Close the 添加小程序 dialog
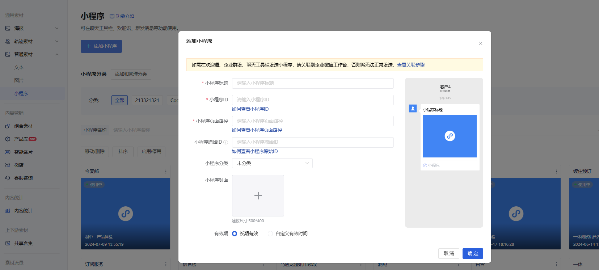 coord(481,43)
